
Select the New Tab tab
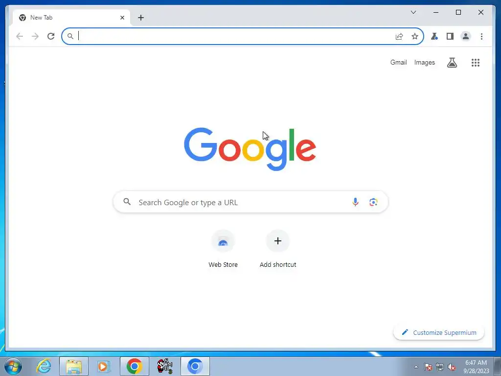point(71,18)
